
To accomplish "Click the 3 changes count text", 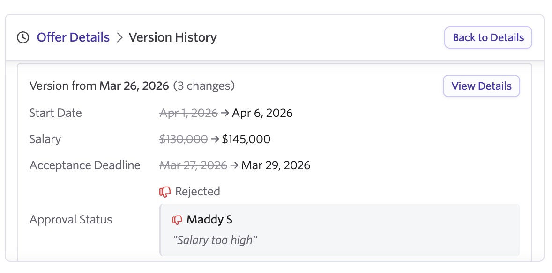I will click(204, 86).
